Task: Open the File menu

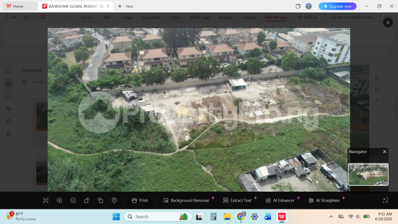Action: click(11, 17)
